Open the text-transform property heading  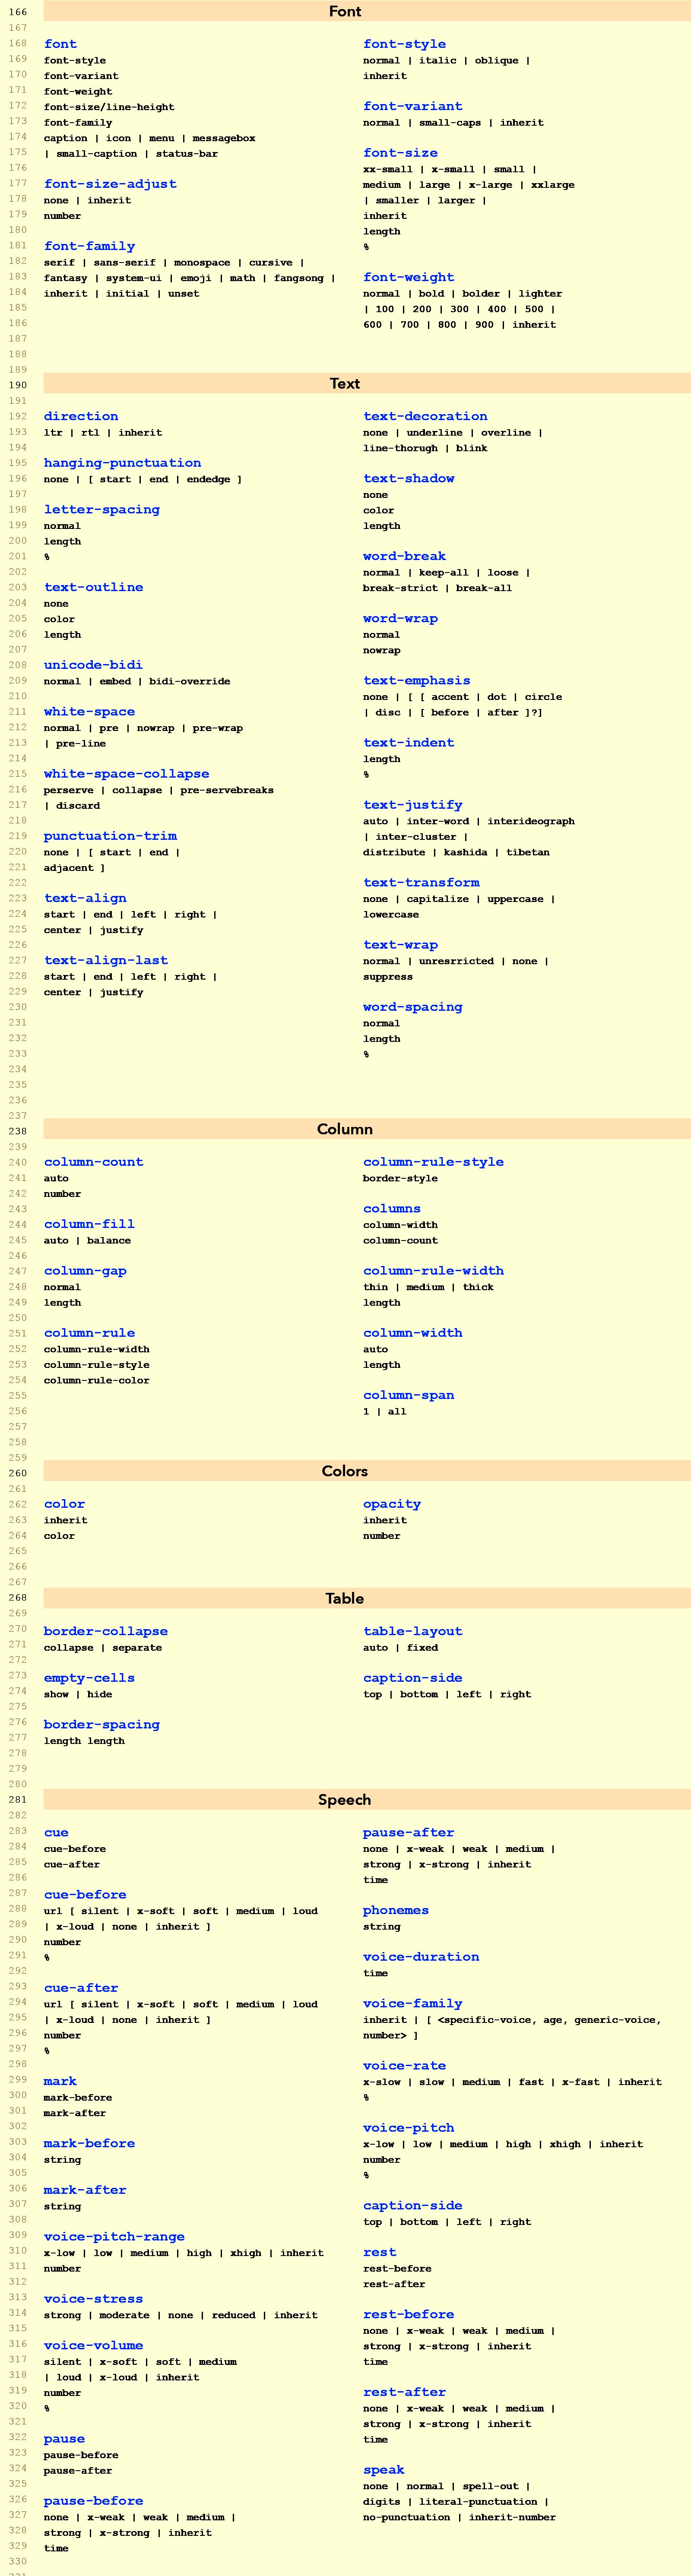pyautogui.click(x=421, y=882)
